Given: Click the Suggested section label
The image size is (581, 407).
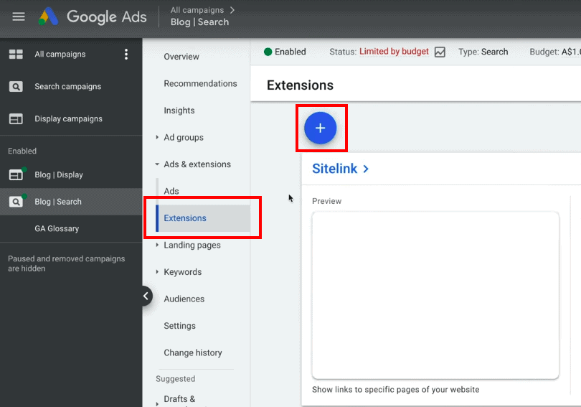Looking at the screenshot, I should (175, 379).
